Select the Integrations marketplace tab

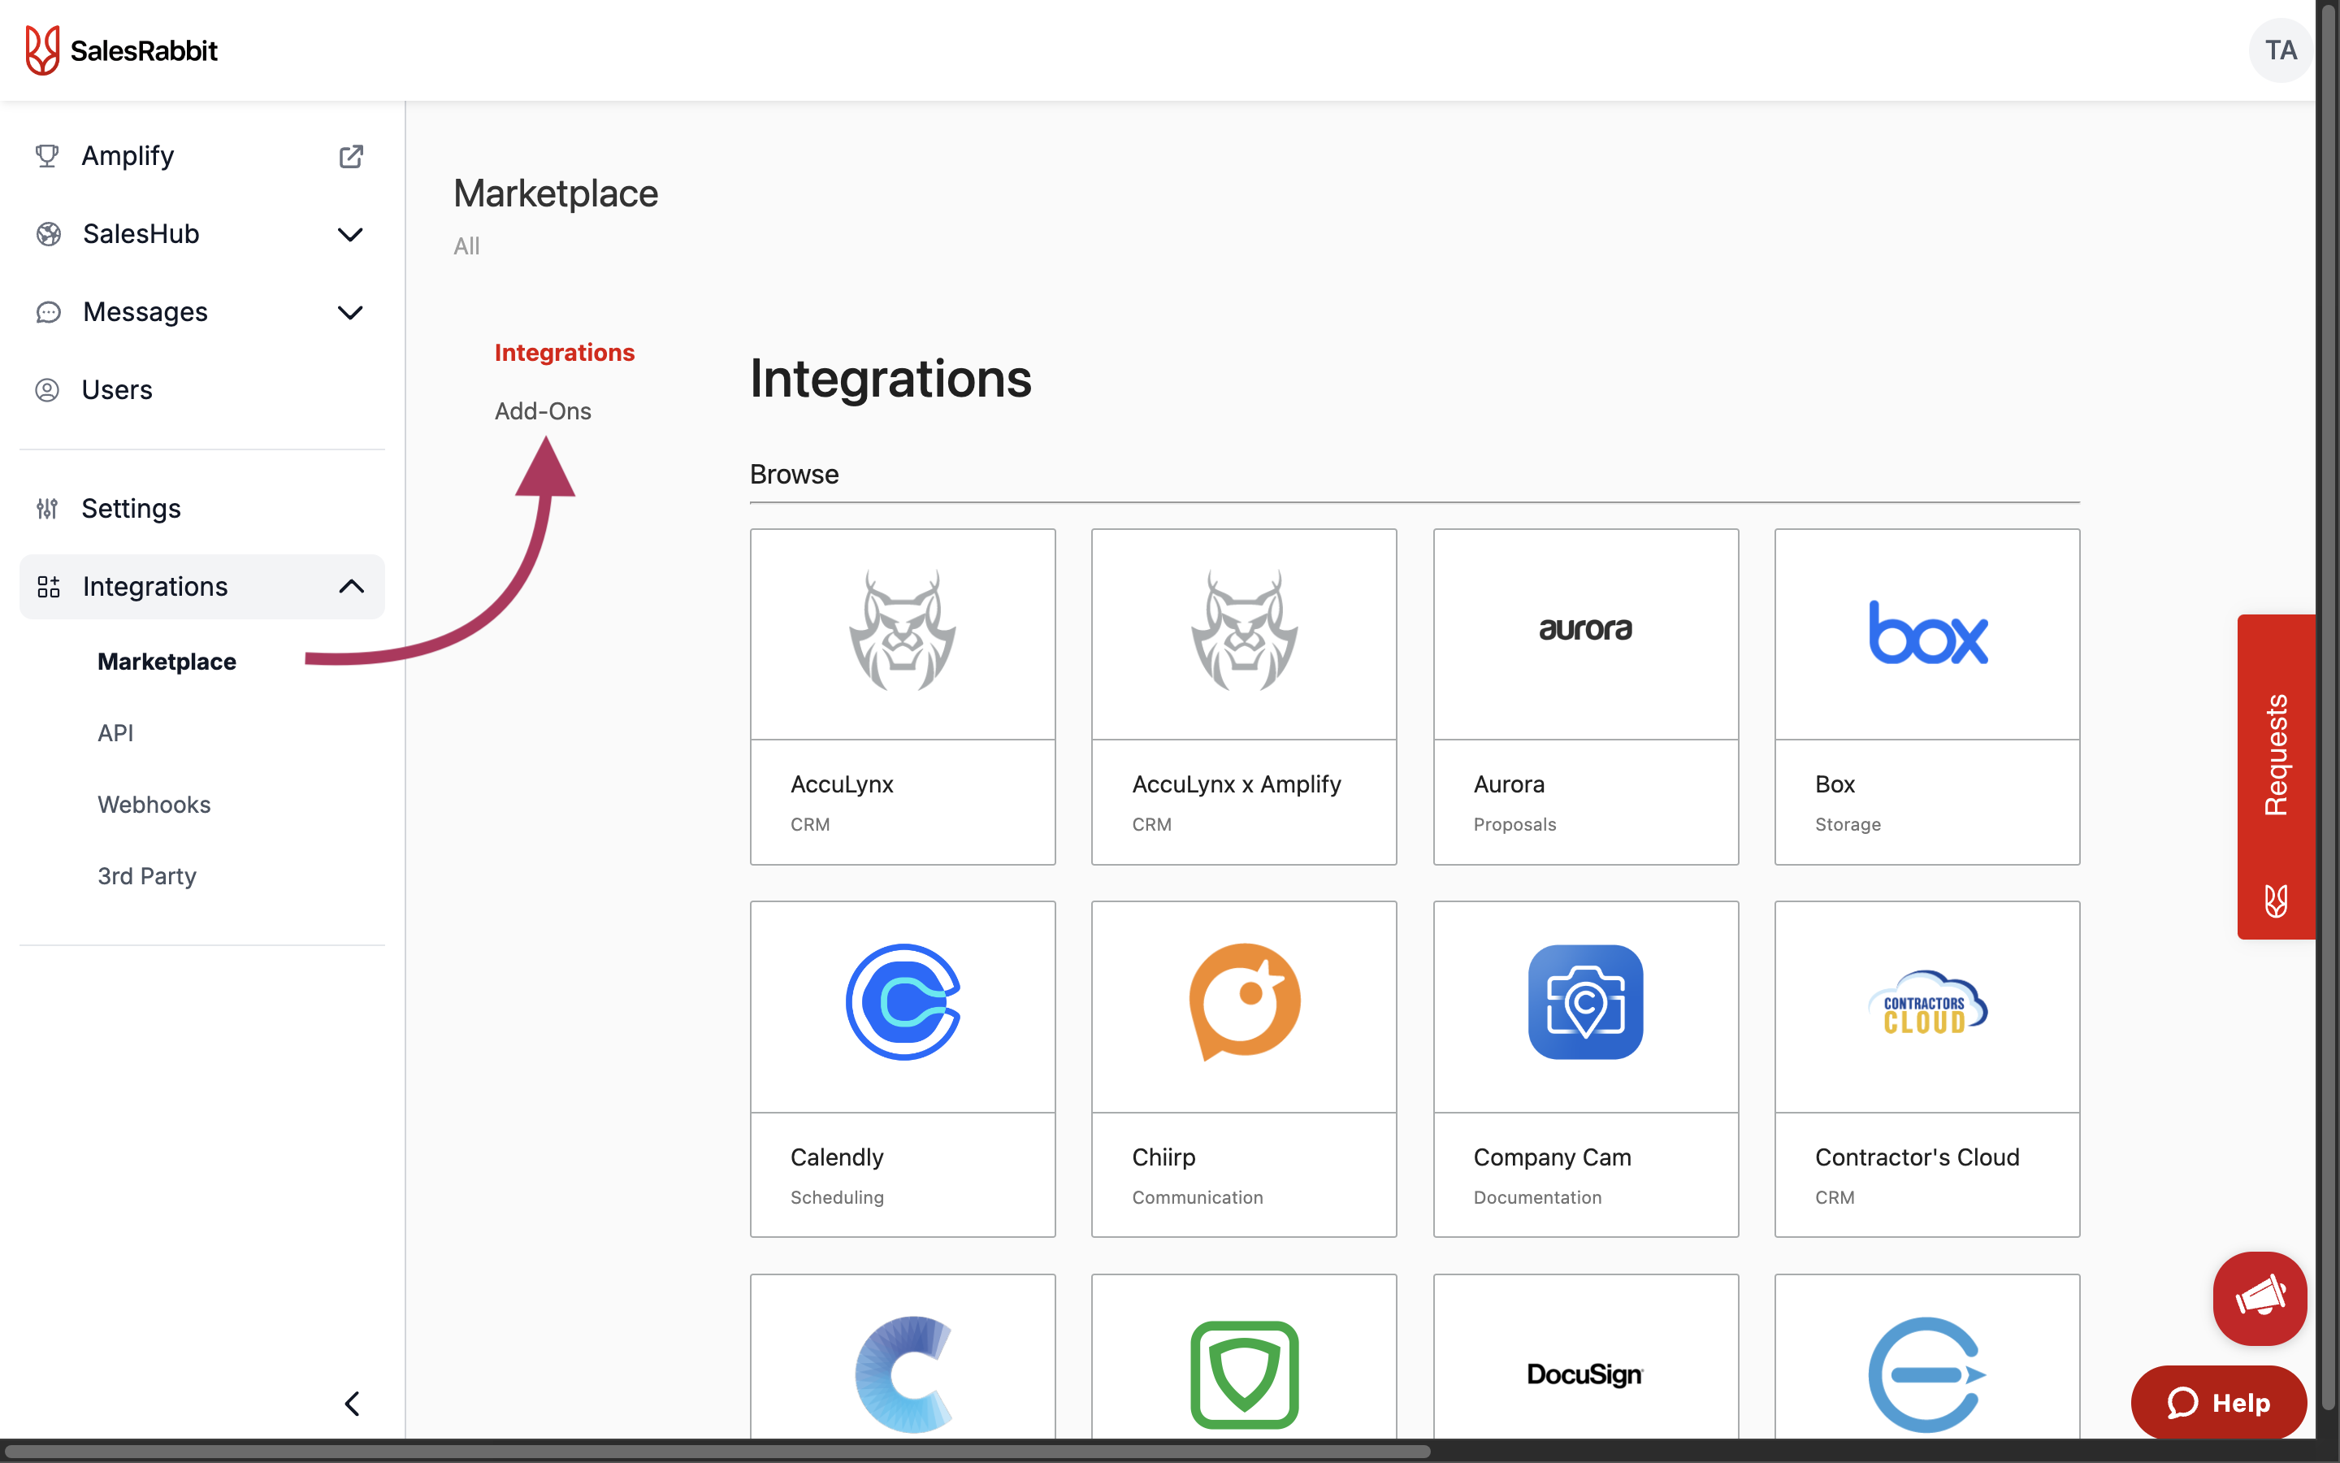[565, 352]
